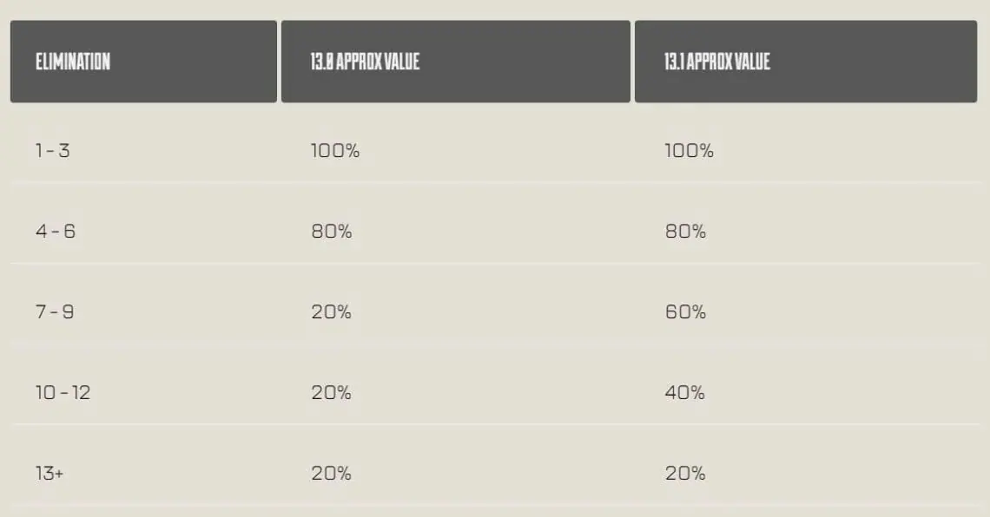Select the 13.1 APPROX VALUE header
The width and height of the screenshot is (990, 517).
pos(717,62)
